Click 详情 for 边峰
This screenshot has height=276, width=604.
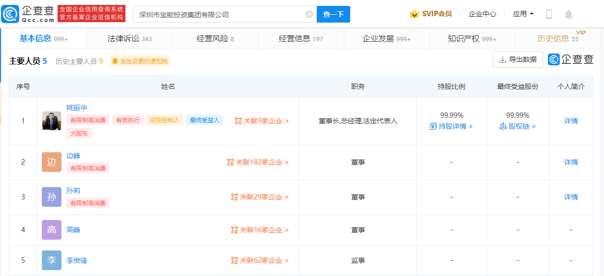[571, 162]
